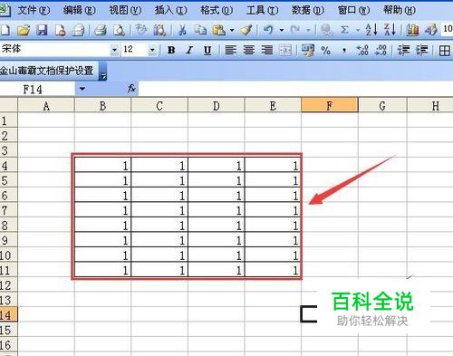Select row 14 header

click(x=8, y=315)
